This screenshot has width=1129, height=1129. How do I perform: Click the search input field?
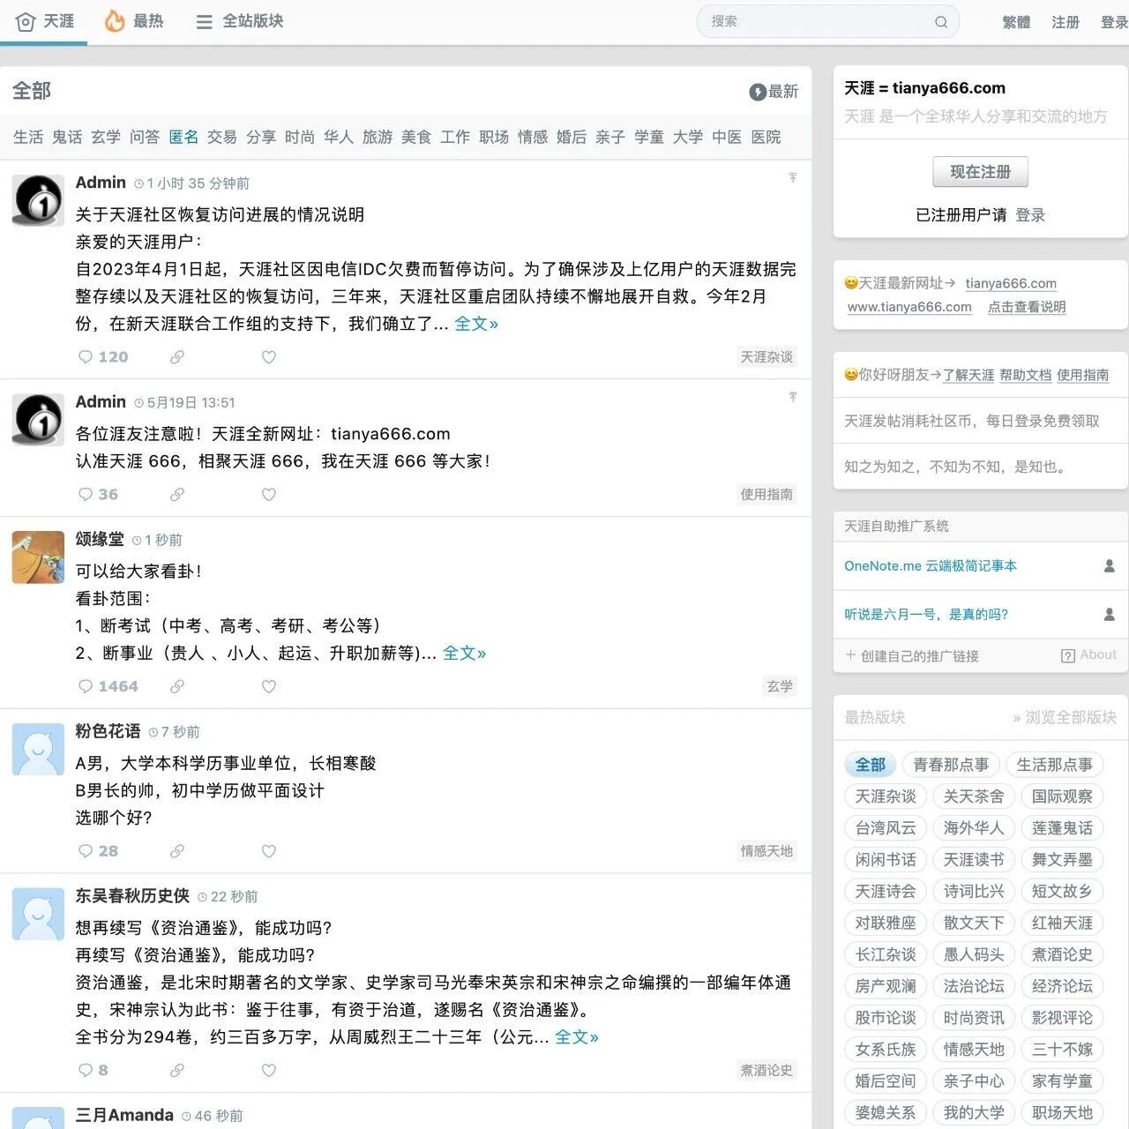pos(827,22)
